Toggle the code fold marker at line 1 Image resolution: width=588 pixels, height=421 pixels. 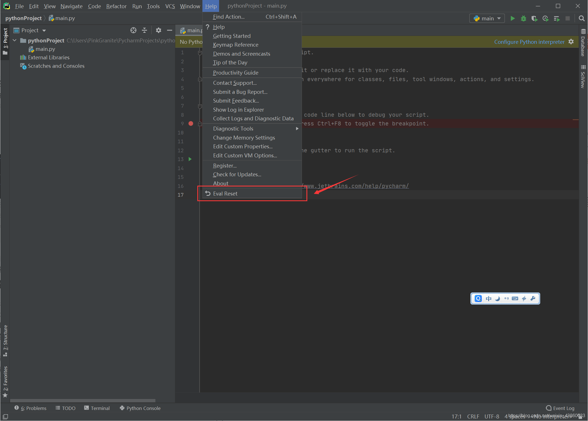point(200,53)
